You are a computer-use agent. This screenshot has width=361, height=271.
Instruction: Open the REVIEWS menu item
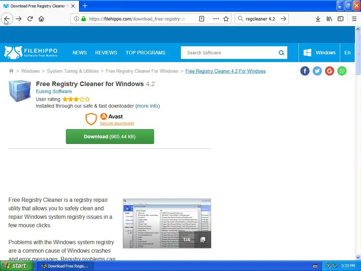pos(106,53)
